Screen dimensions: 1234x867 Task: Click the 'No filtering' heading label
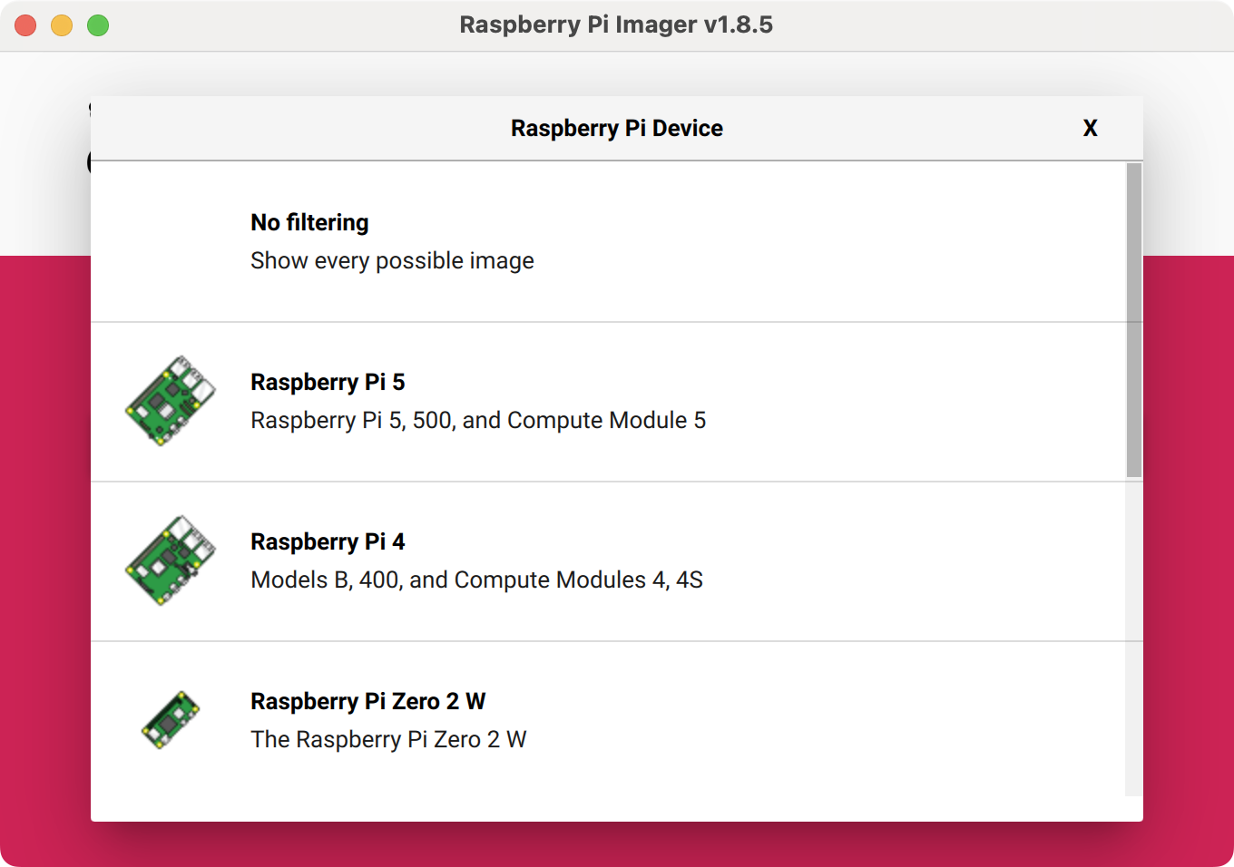(309, 222)
